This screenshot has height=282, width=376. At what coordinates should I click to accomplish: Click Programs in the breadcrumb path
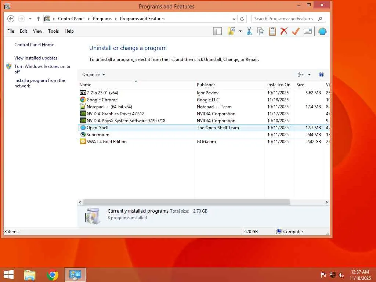(102, 19)
